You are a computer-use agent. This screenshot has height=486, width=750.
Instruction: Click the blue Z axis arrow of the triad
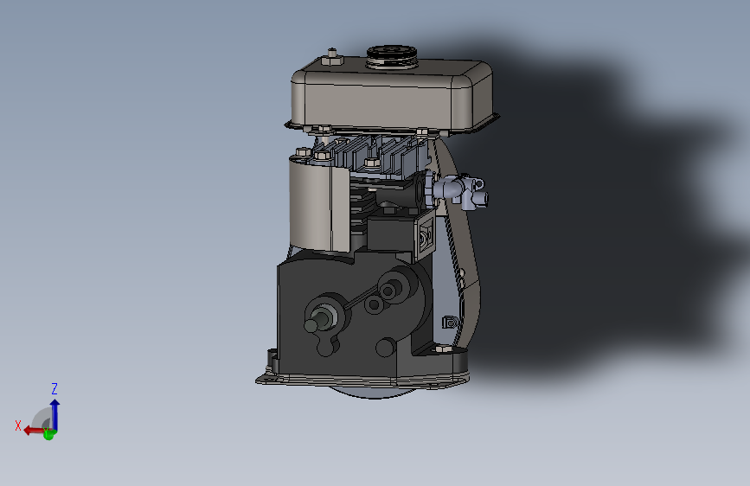[55, 414]
